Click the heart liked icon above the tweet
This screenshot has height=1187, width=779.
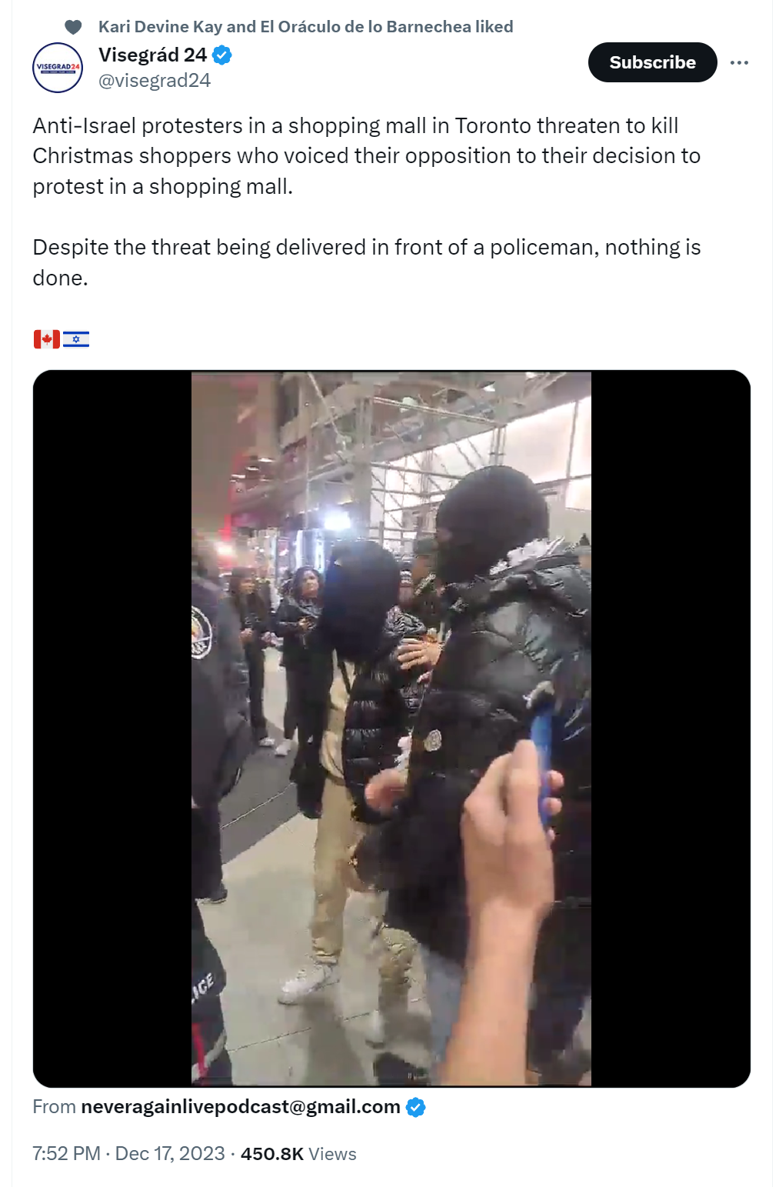click(73, 27)
